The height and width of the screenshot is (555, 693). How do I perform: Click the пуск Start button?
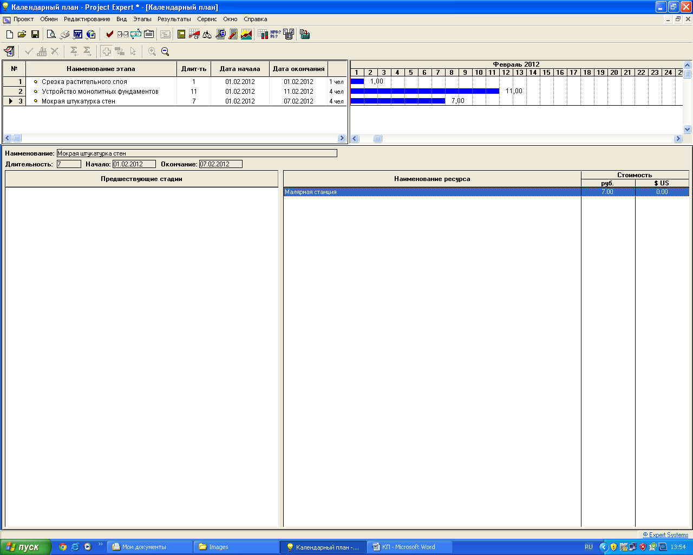pyautogui.click(x=26, y=547)
